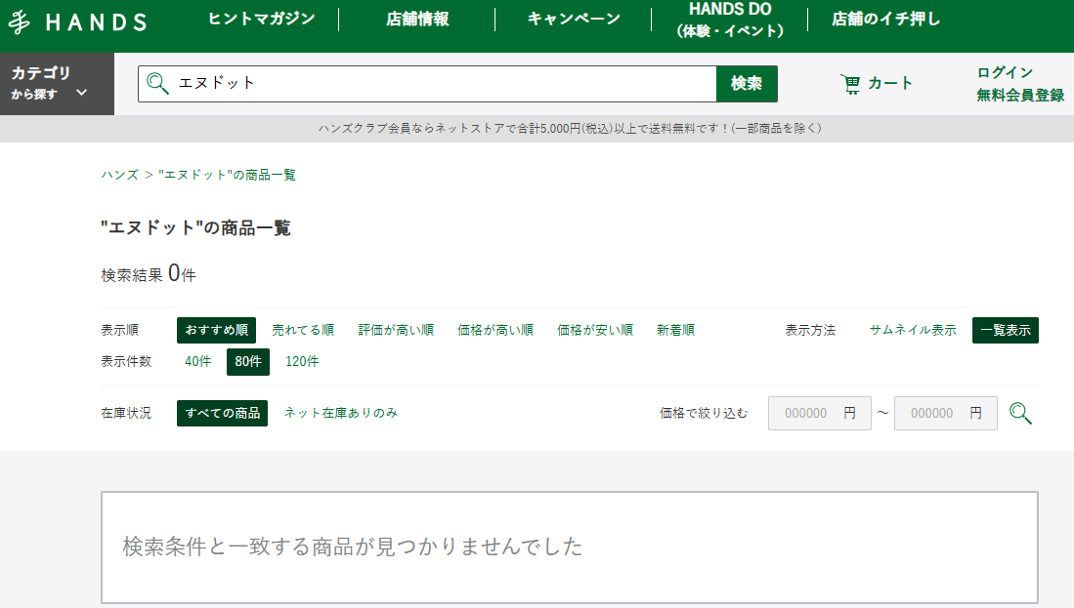Click the ログイン link

pos(1005,72)
